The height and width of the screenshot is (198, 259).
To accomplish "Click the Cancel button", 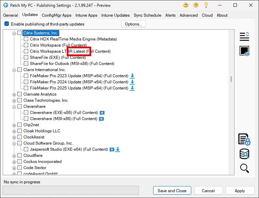I will [208, 191].
